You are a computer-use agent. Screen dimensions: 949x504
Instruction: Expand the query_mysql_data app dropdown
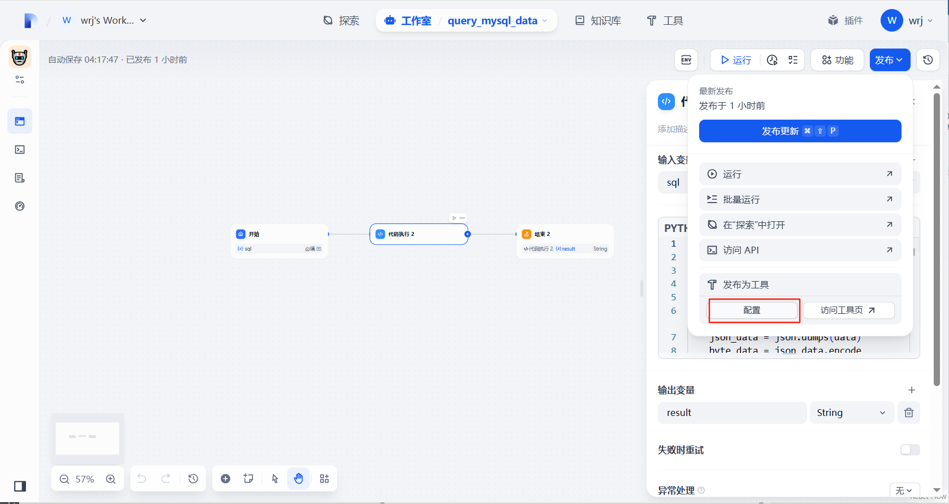coord(497,21)
